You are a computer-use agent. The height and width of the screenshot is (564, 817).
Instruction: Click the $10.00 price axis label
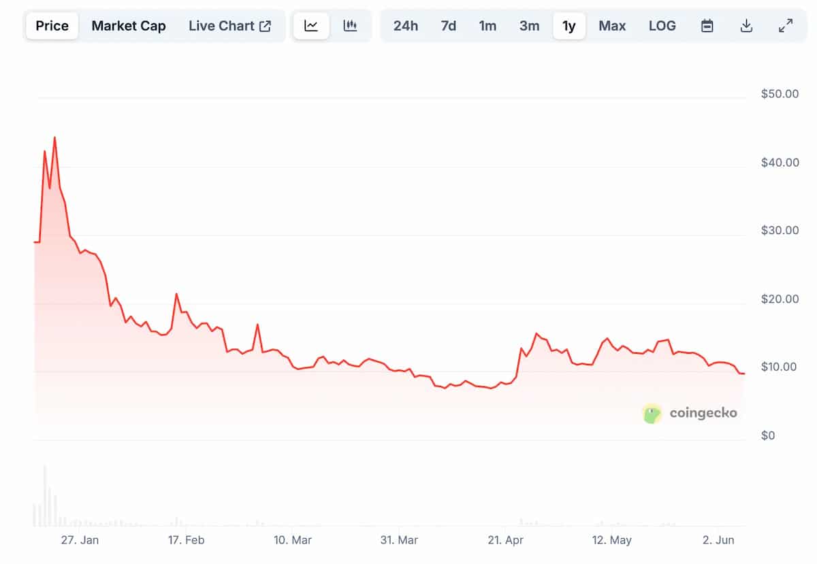pyautogui.click(x=779, y=367)
